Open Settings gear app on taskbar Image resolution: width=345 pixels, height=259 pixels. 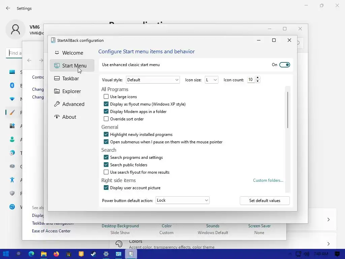pyautogui.click(x=106, y=254)
